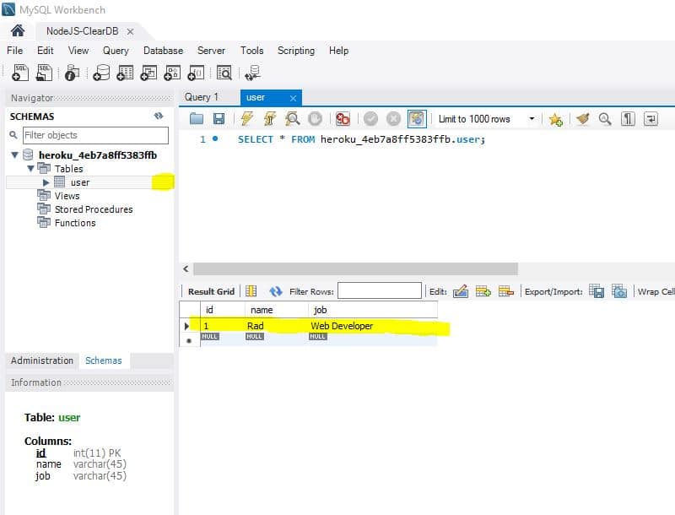Open the View menu
The height and width of the screenshot is (515, 675).
(x=78, y=51)
